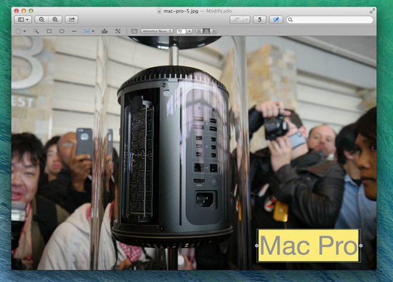Click the left handle of text box

point(257,246)
